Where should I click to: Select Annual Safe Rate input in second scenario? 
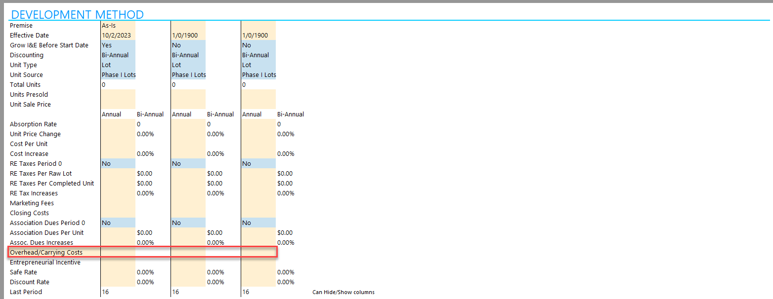[188, 272]
